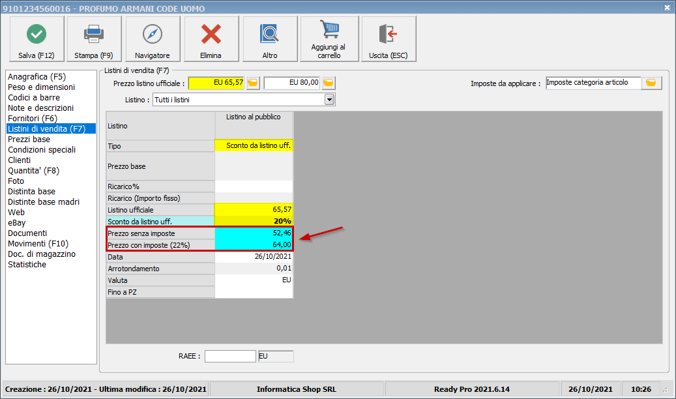Click Data cell 26/10/2021 in grid
676x399 pixels.
(x=254, y=257)
